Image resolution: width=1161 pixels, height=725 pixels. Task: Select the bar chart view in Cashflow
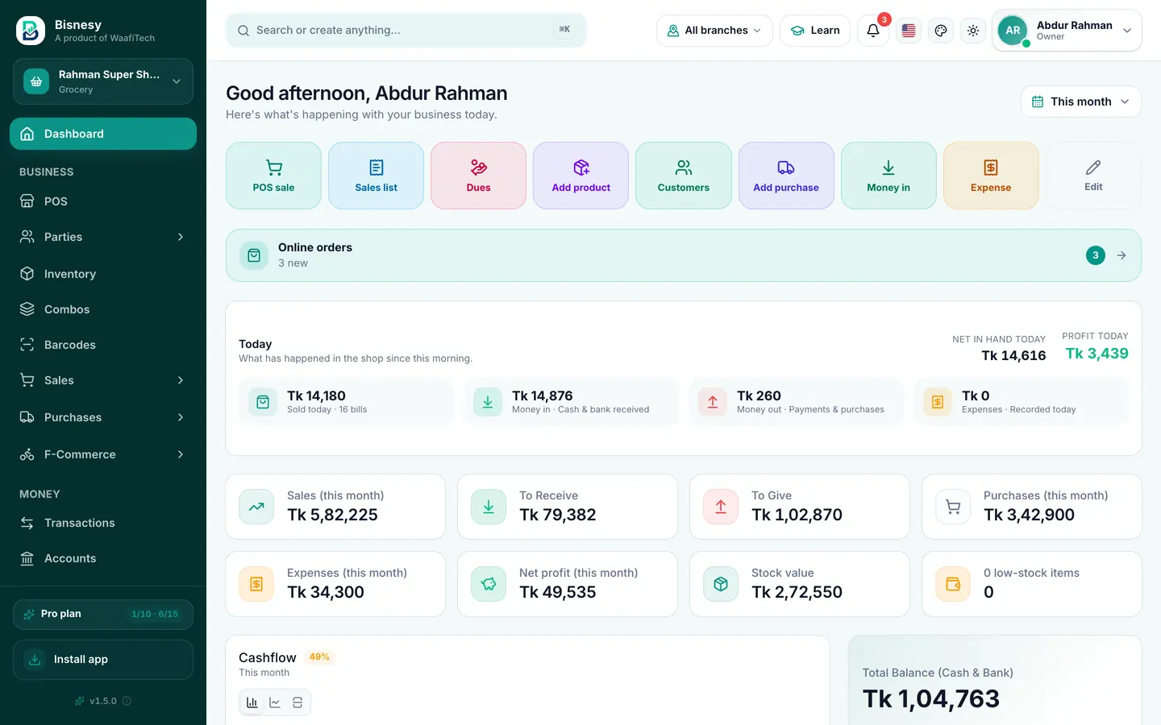252,702
